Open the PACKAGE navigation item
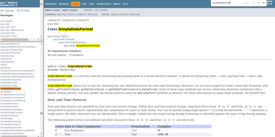Screen dimensions: 275x137 (x=64, y=4)
